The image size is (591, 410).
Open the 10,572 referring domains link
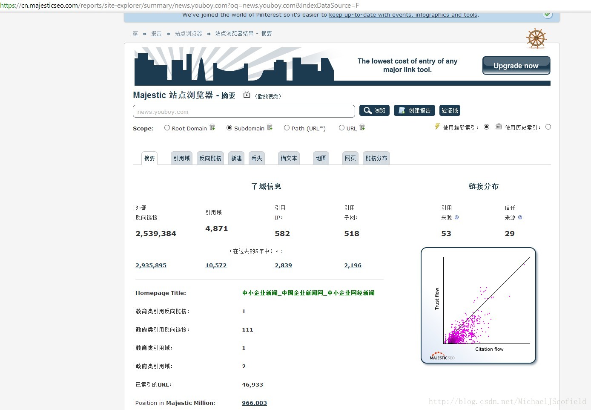216,265
